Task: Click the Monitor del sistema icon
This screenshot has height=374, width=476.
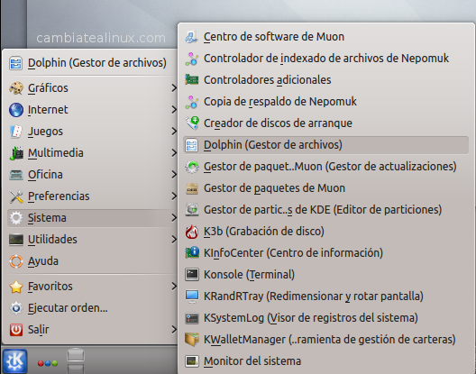Action: click(x=192, y=361)
